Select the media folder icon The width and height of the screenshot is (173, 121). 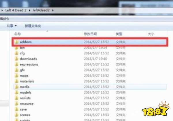(16, 87)
